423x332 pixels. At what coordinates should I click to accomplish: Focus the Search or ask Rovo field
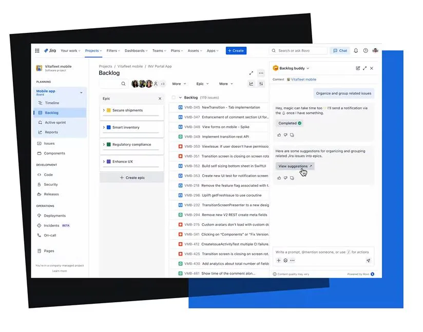(298, 51)
